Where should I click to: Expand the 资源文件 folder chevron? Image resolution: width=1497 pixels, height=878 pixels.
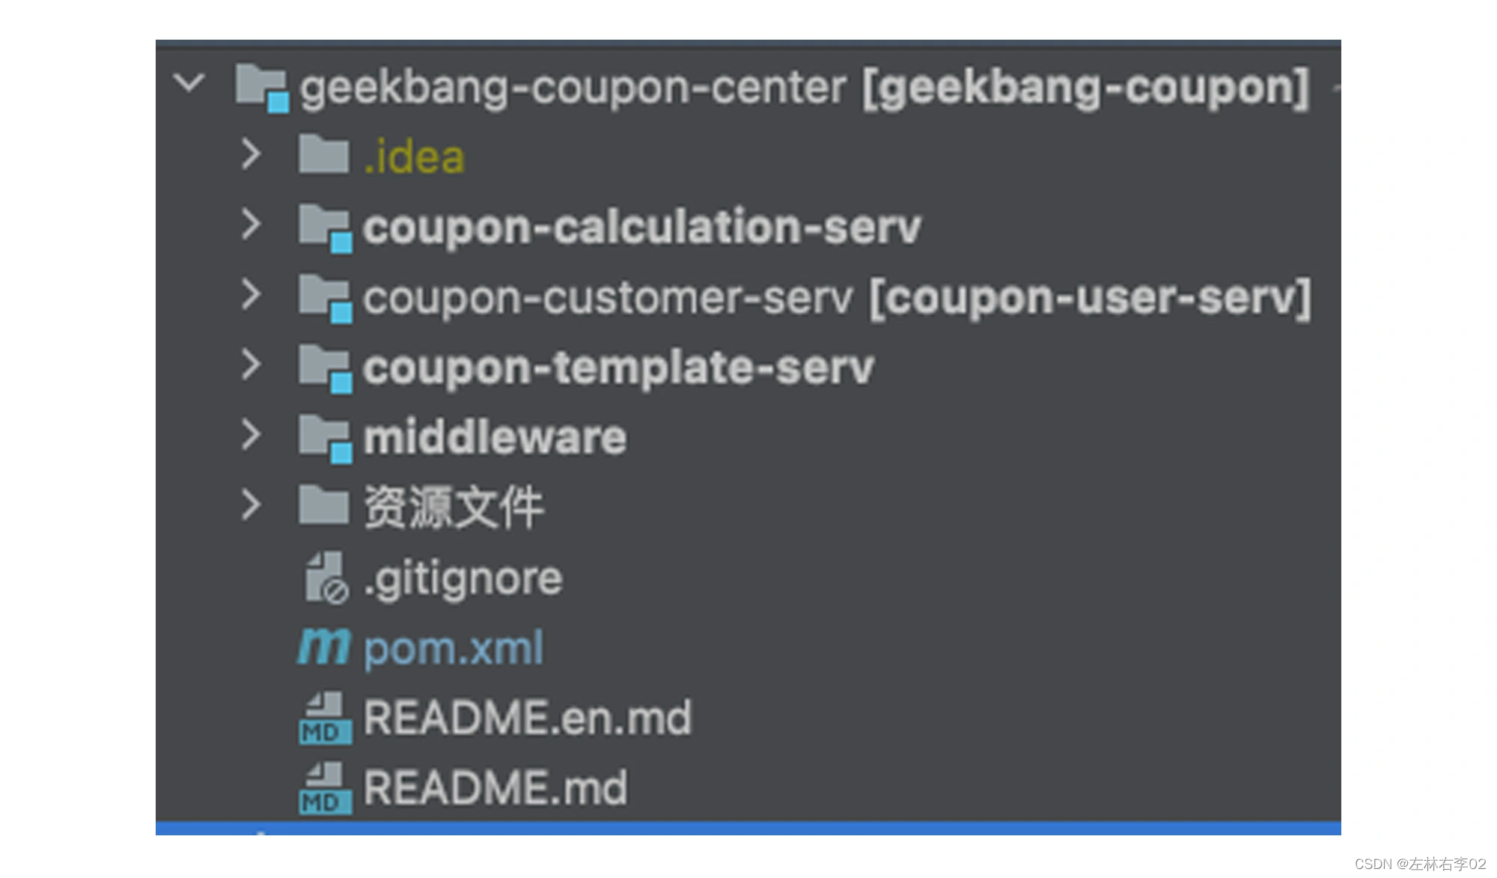pyautogui.click(x=251, y=504)
